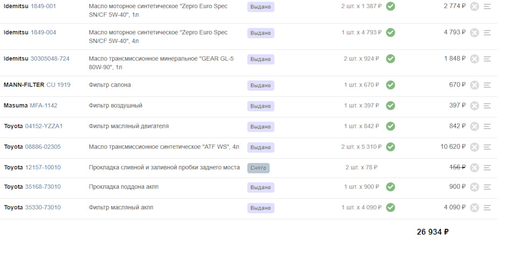517x258 pixels.
Task: Open part number link MFA-1142
Action: [44, 105]
